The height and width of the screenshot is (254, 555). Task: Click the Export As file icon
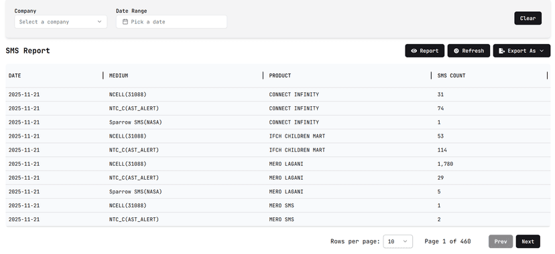coord(501,51)
